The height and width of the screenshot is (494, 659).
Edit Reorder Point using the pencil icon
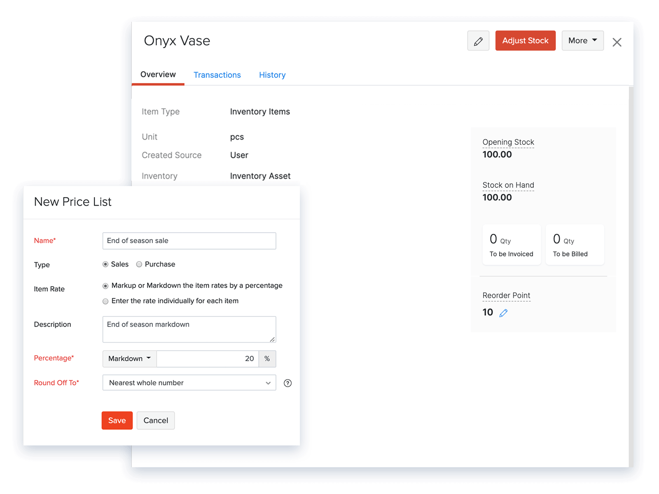pyautogui.click(x=503, y=313)
